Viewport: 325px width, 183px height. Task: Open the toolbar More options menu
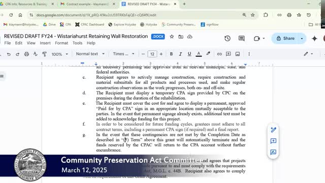(249, 54)
